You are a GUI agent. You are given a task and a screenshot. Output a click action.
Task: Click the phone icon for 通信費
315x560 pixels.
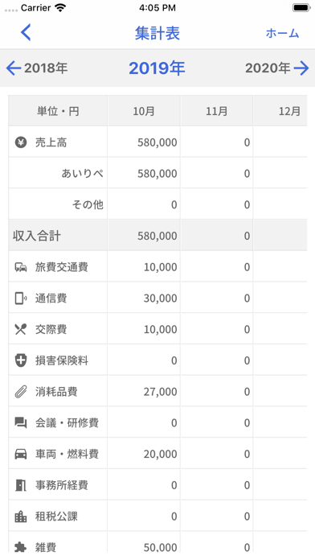click(x=21, y=299)
